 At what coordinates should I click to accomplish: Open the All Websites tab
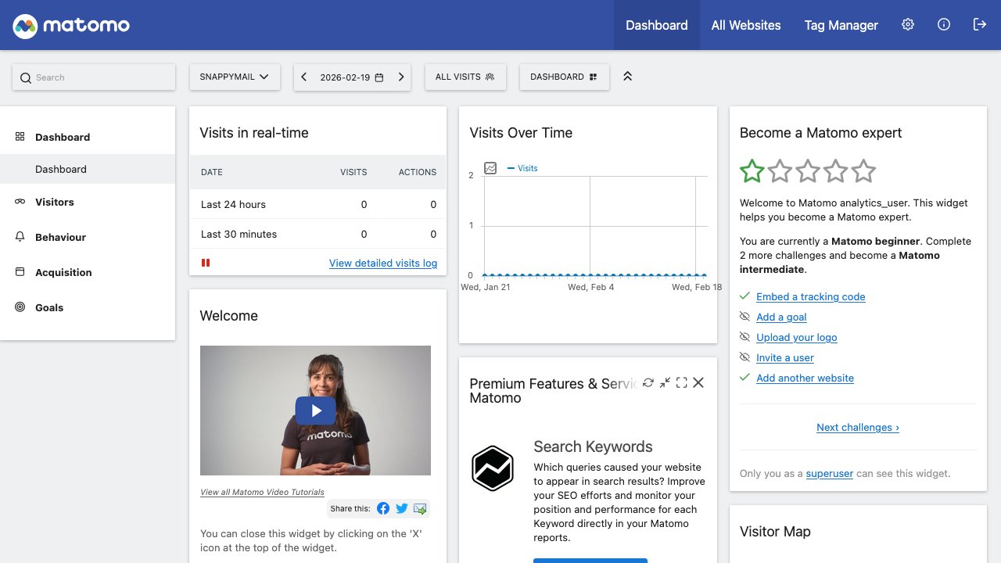(x=745, y=25)
